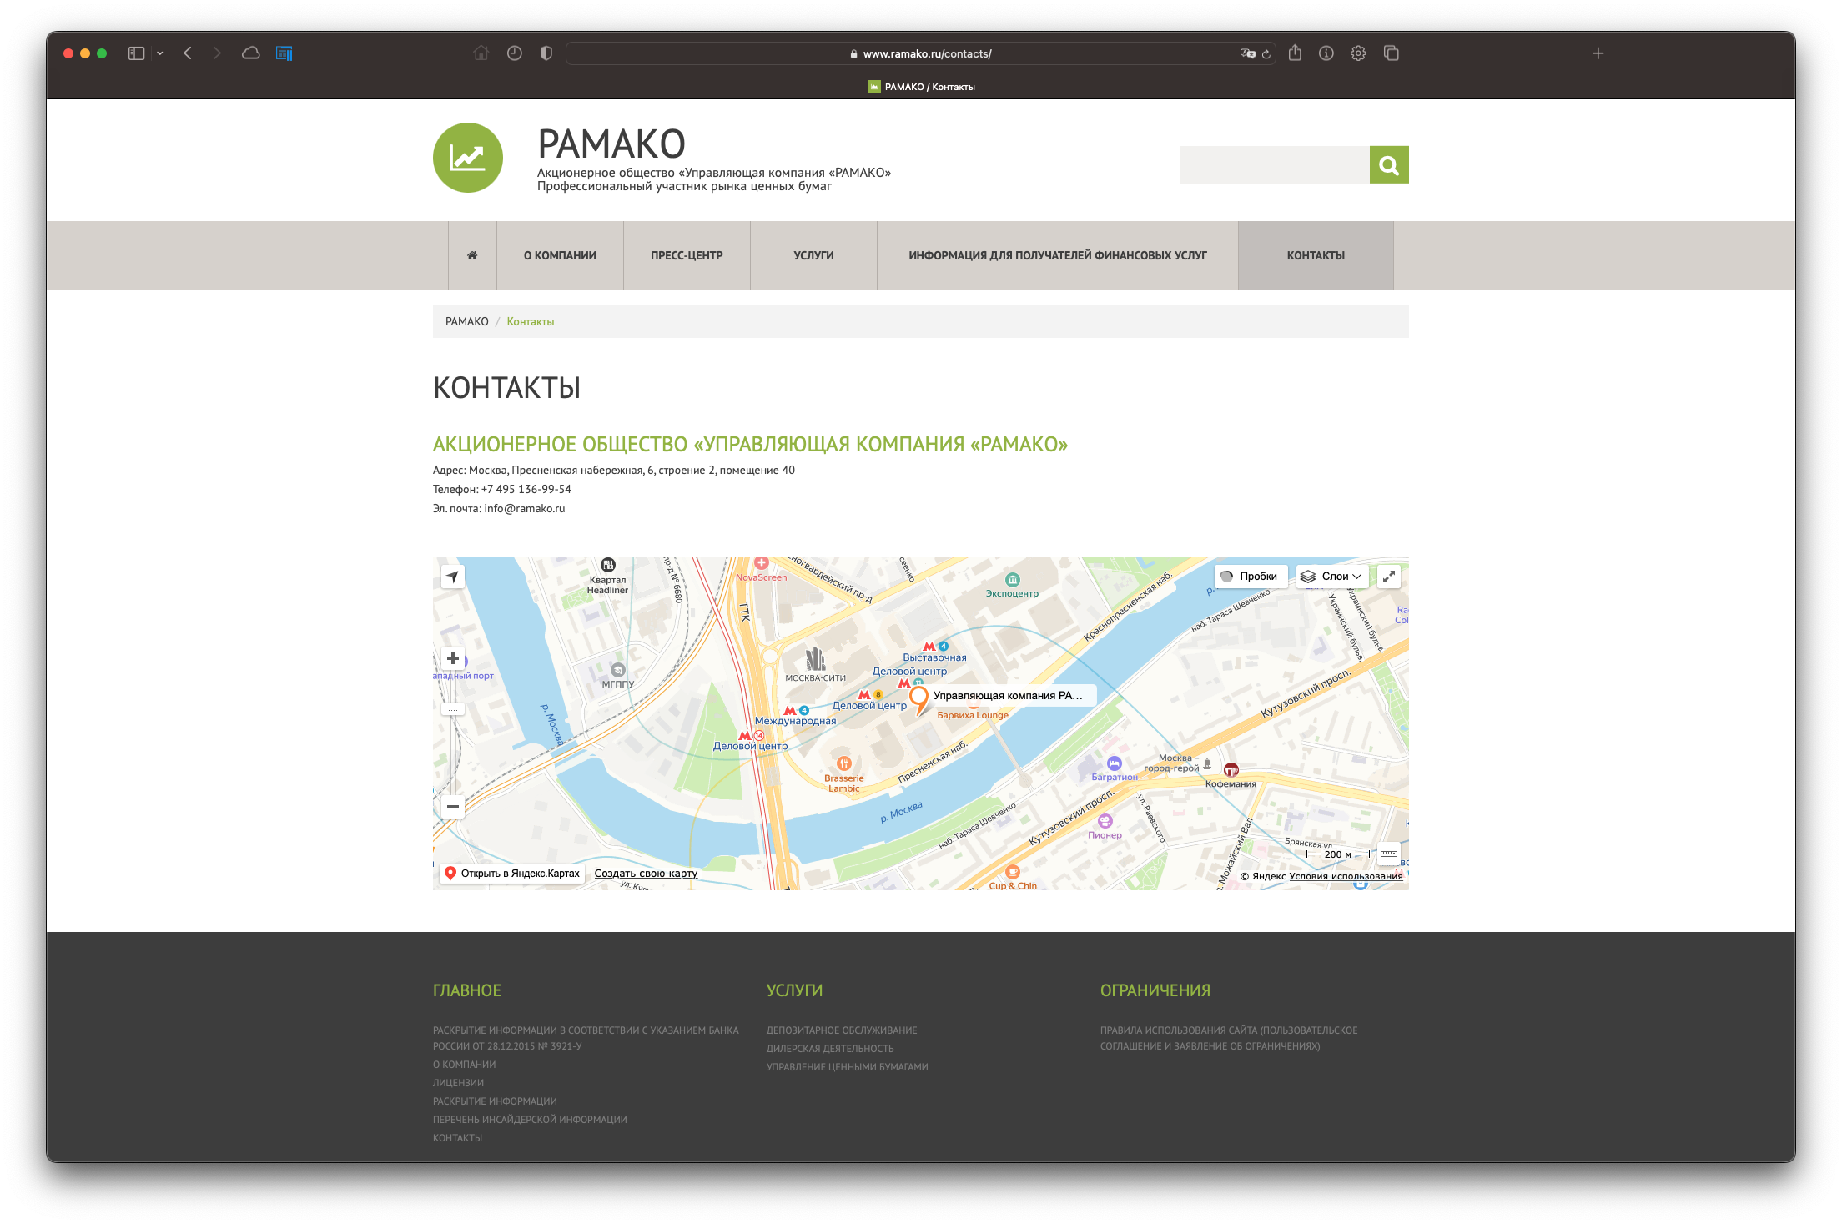Open footer link about Bank of Russia 3921-У disclosure
This screenshot has height=1224, width=1842.
click(x=586, y=1038)
